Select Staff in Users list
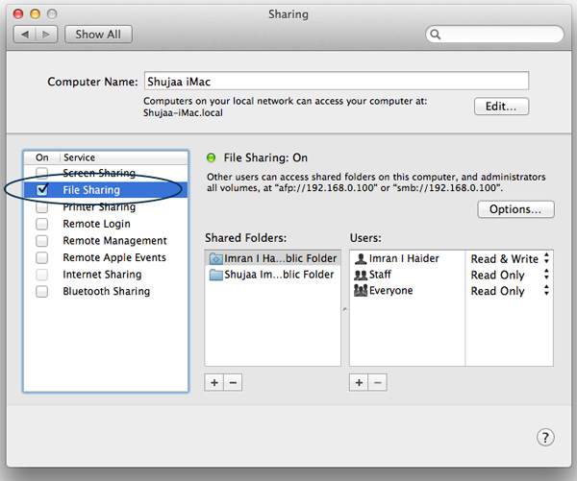The width and height of the screenshot is (577, 481). (408, 275)
